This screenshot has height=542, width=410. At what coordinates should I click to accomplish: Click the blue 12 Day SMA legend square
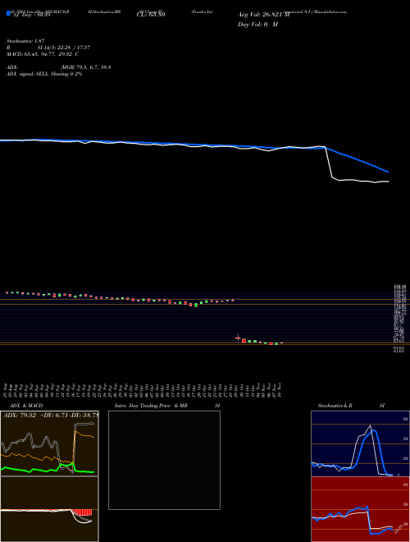[8, 14]
